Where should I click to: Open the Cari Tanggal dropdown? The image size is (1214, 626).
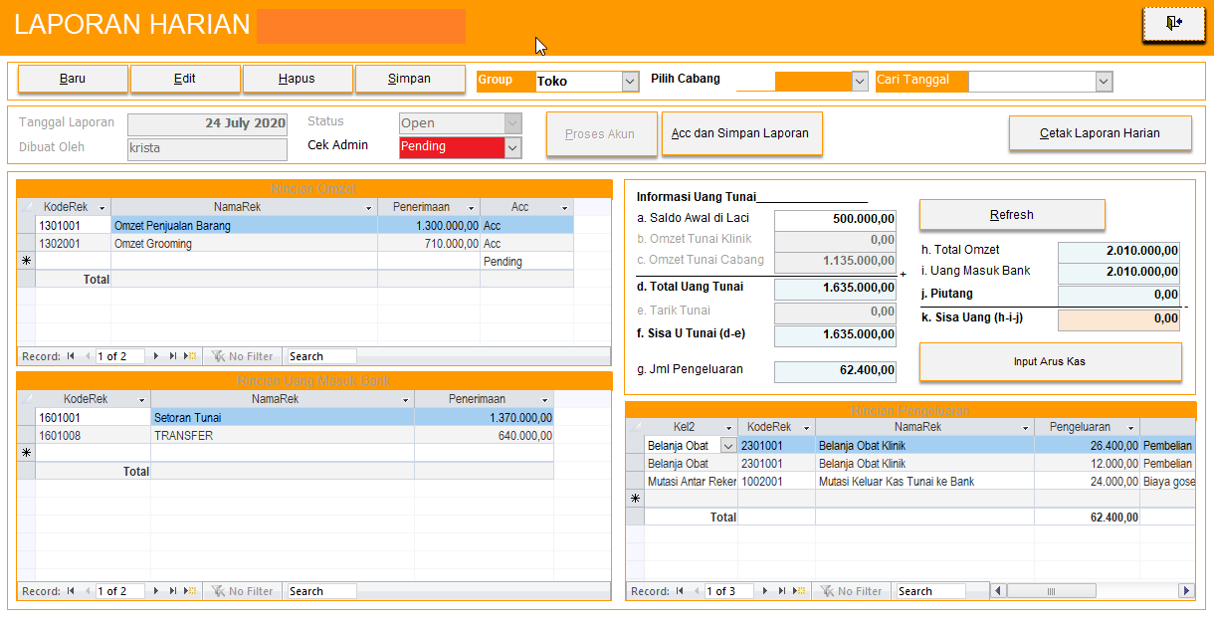(x=1103, y=82)
